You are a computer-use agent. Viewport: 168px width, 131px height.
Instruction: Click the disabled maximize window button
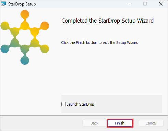(x=145, y=4)
